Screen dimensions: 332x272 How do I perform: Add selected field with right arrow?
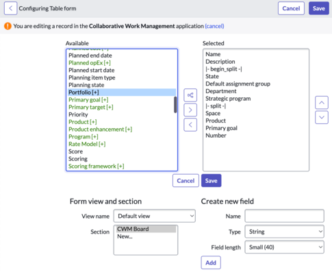click(190, 110)
